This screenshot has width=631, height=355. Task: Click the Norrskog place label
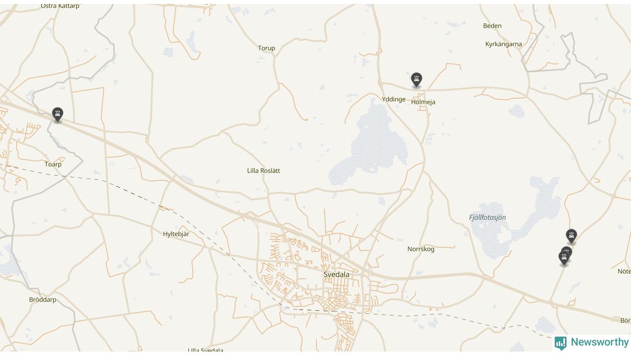coord(421,249)
